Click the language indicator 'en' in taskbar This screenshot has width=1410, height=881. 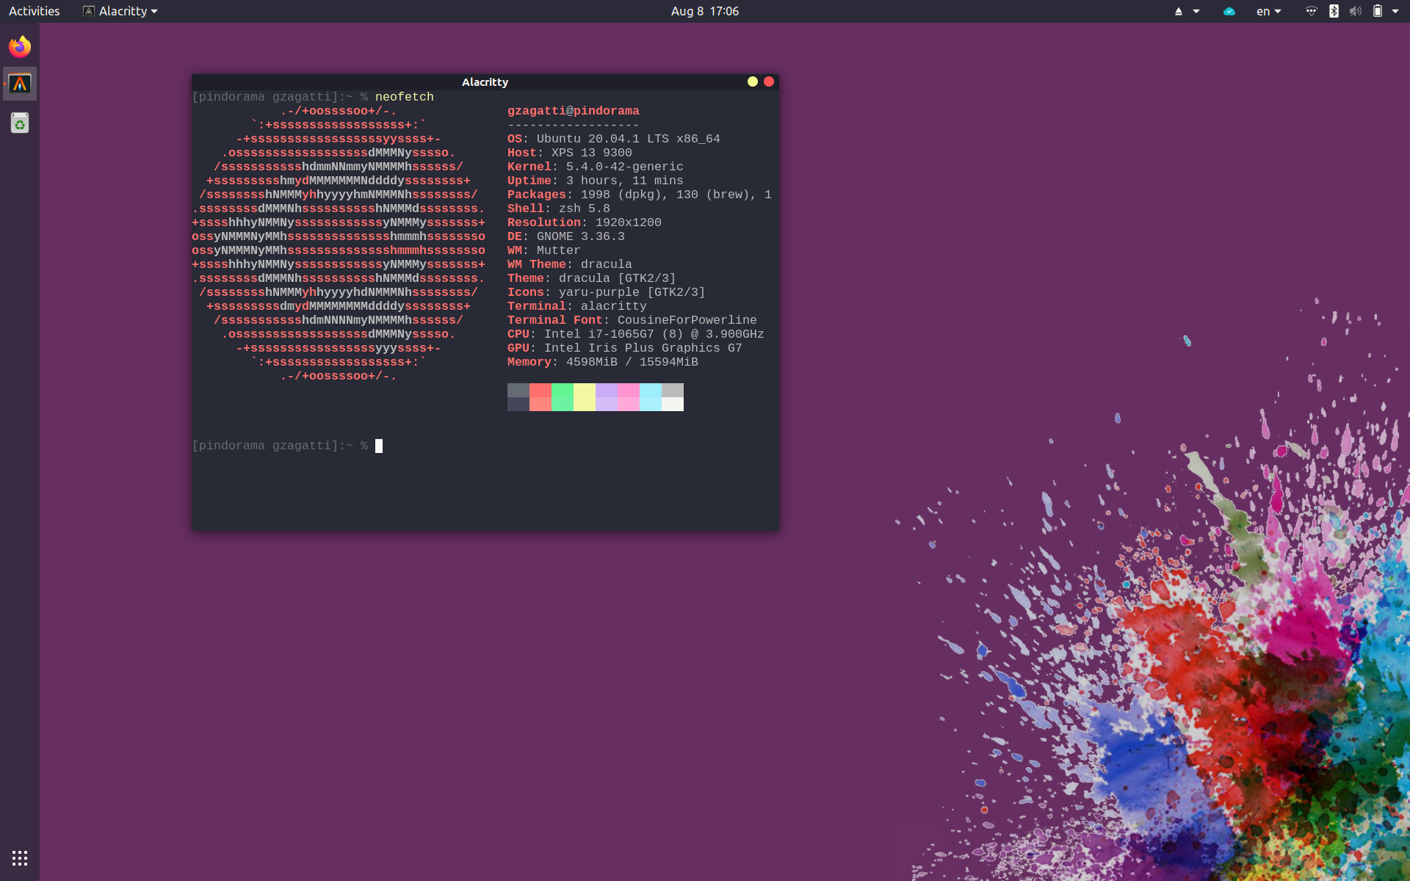[x=1264, y=10]
